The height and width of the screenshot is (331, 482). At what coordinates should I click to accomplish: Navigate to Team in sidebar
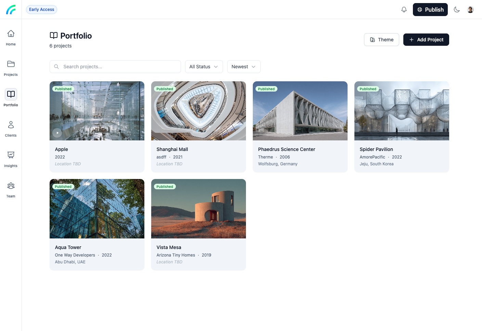pyautogui.click(x=11, y=185)
